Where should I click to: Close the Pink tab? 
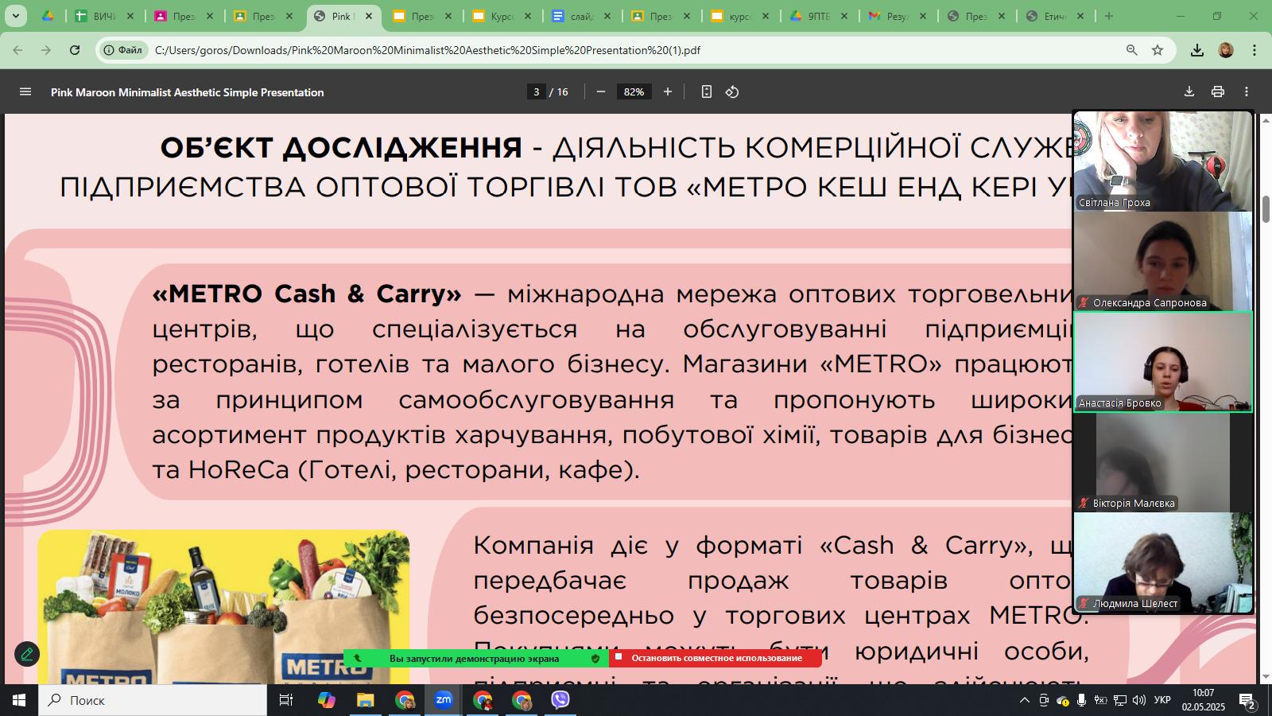[369, 16]
